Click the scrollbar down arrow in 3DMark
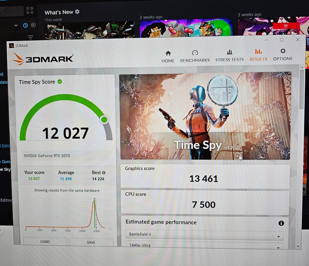The height and width of the screenshot is (266, 309). tap(298, 246)
